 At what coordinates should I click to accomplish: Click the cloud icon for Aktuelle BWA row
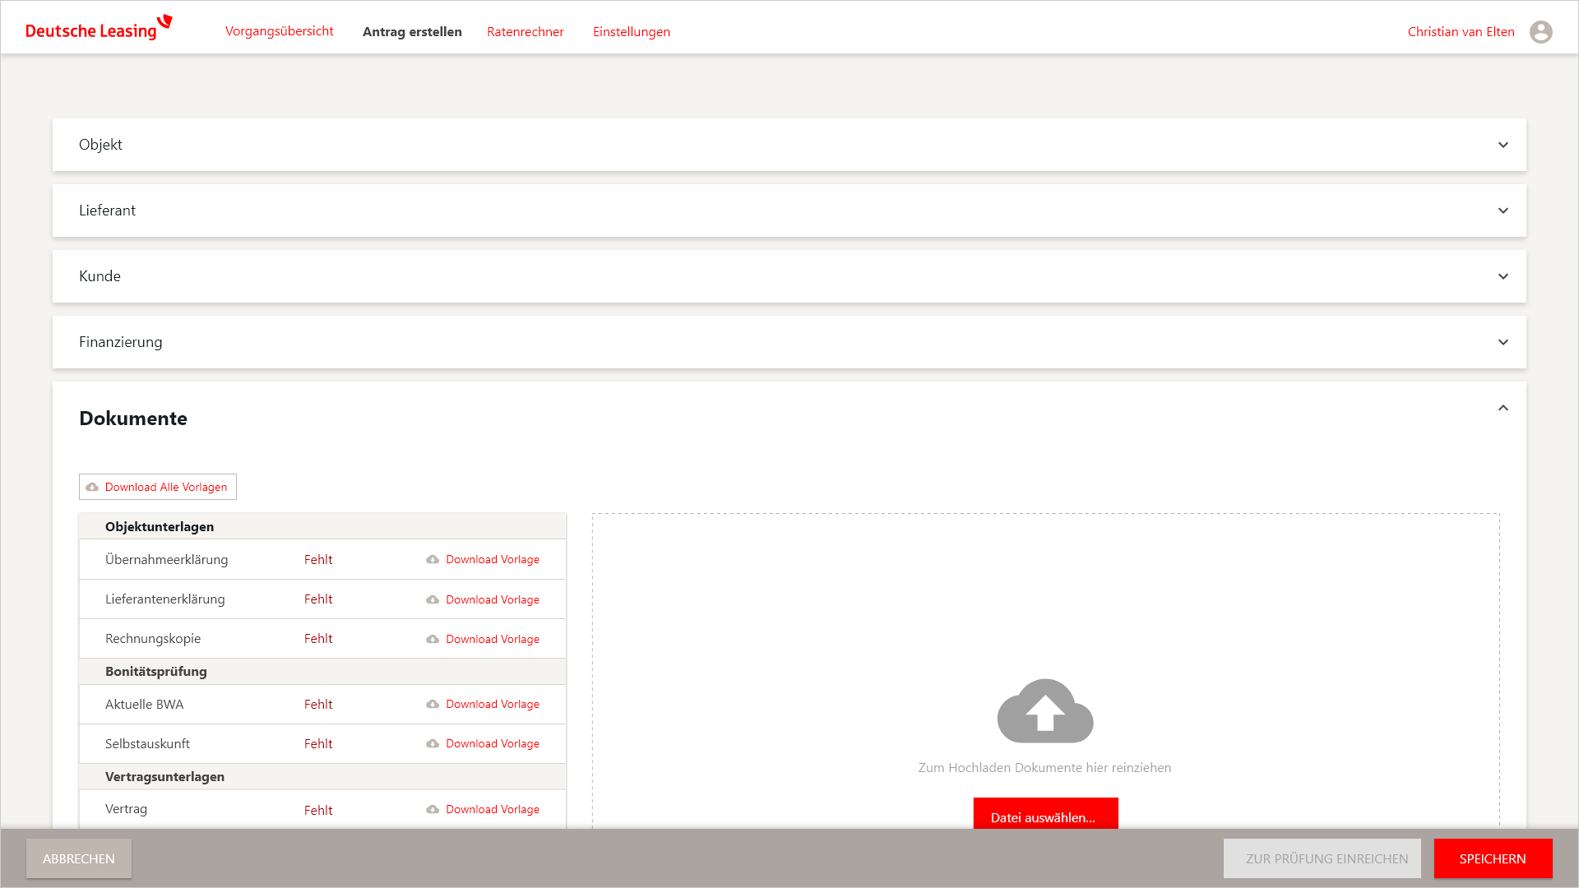tap(433, 705)
